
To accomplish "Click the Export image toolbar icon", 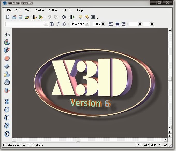I will [x=27, y=17].
